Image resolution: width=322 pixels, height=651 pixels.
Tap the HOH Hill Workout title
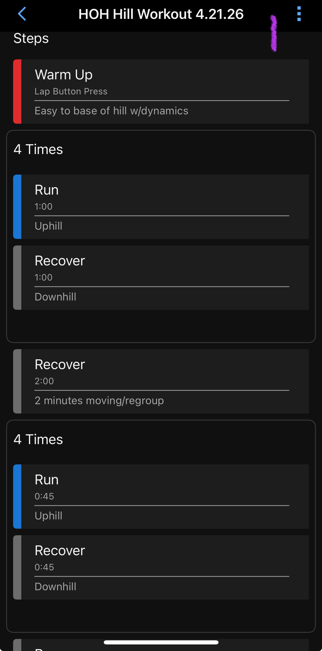[161, 14]
